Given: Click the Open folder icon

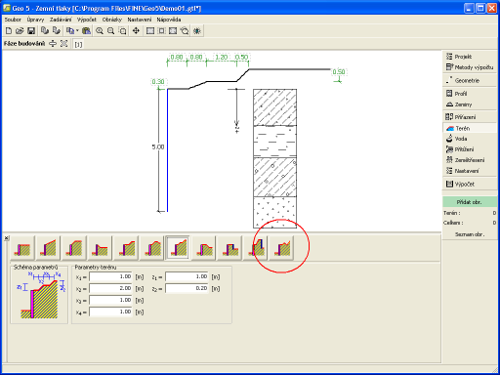Looking at the screenshot, I should click(20, 31).
